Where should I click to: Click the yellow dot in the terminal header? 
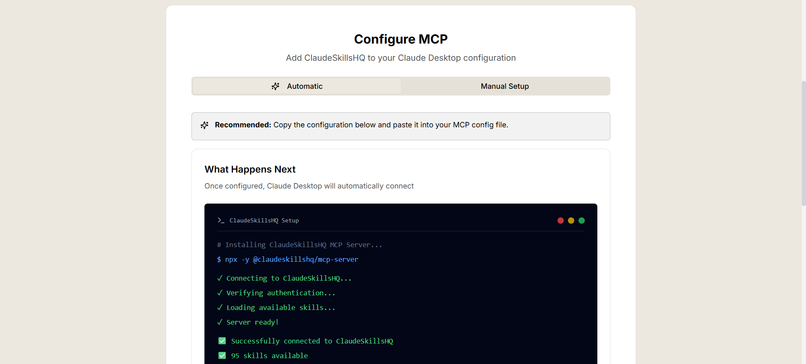[x=571, y=220]
